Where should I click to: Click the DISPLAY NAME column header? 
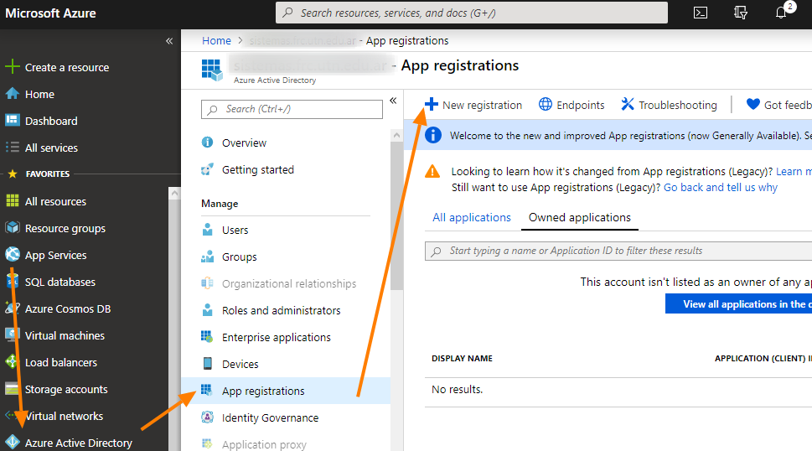[462, 358]
